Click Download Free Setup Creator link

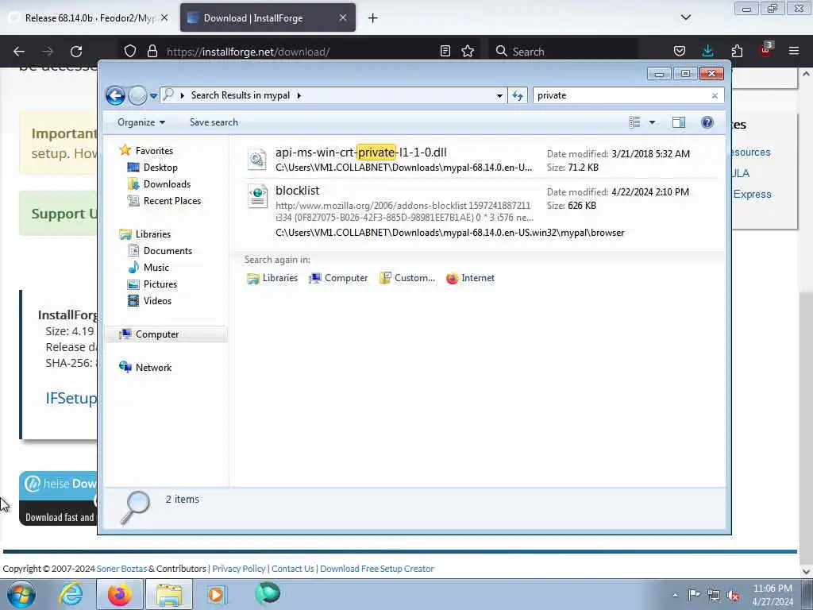click(377, 569)
